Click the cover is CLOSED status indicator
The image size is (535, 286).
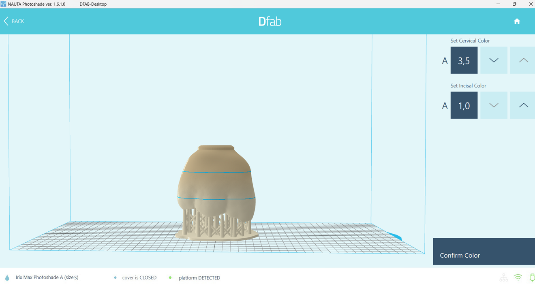(x=139, y=278)
